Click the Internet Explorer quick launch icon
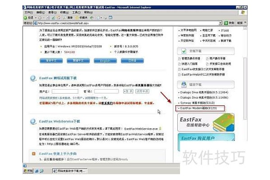The image size is (270, 180). 37,171
